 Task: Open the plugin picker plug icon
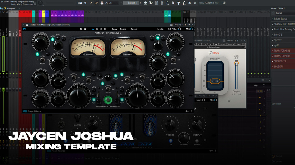(x=178, y=3)
